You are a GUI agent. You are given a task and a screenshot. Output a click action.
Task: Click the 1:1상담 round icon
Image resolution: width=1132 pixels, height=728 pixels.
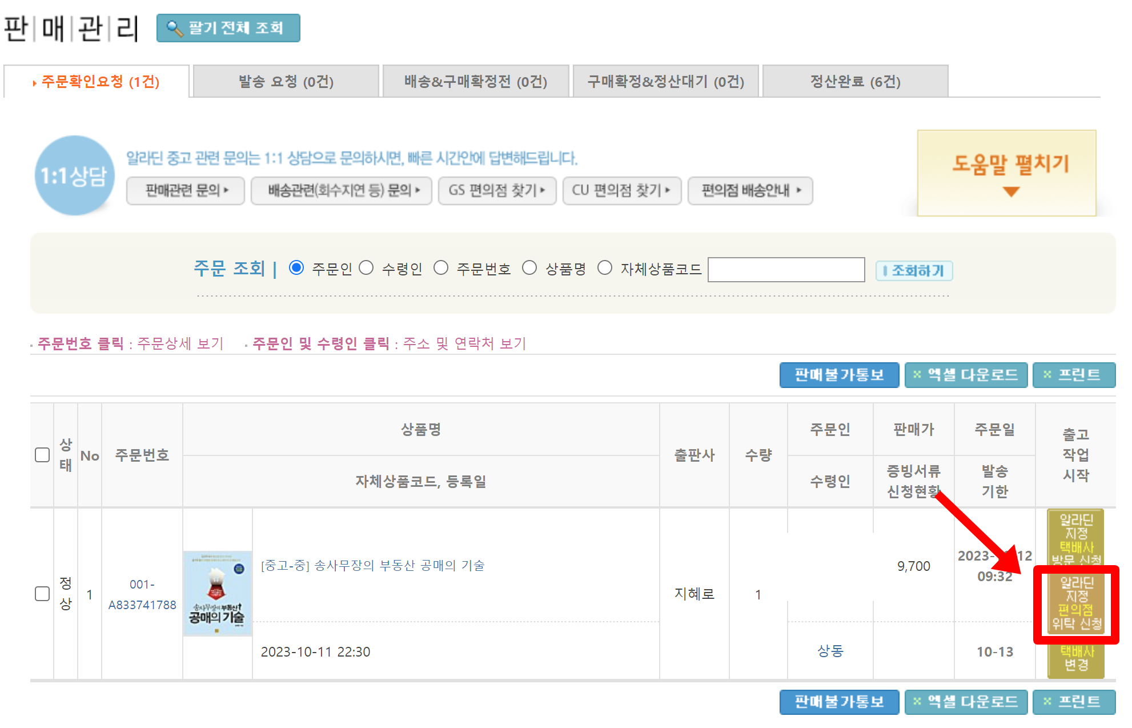[74, 175]
